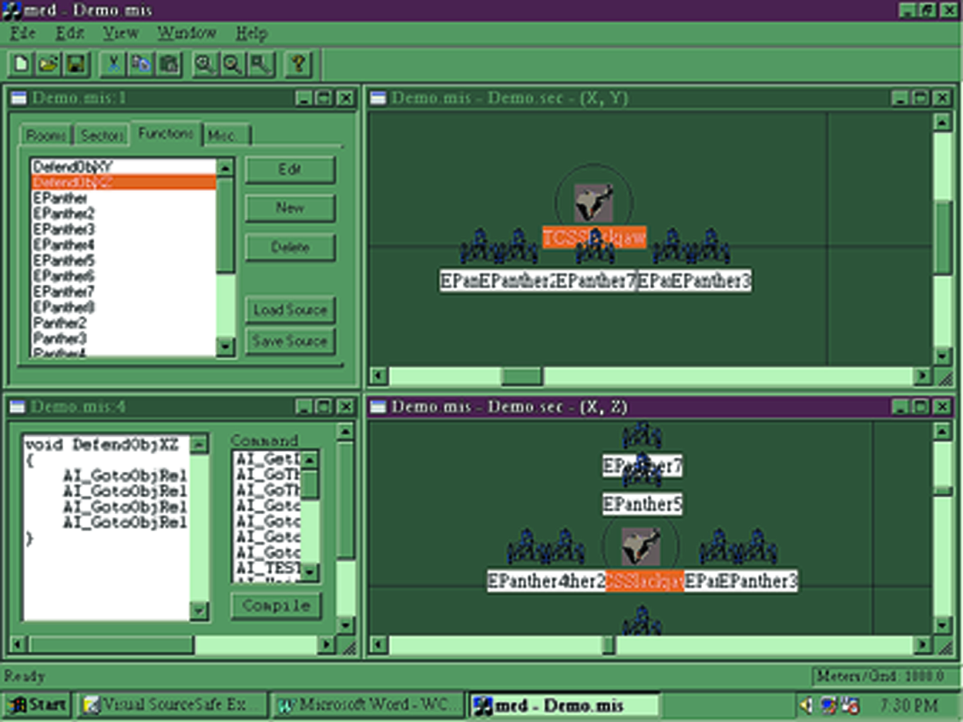
Task: Click the Help question mark icon
Action: click(298, 65)
